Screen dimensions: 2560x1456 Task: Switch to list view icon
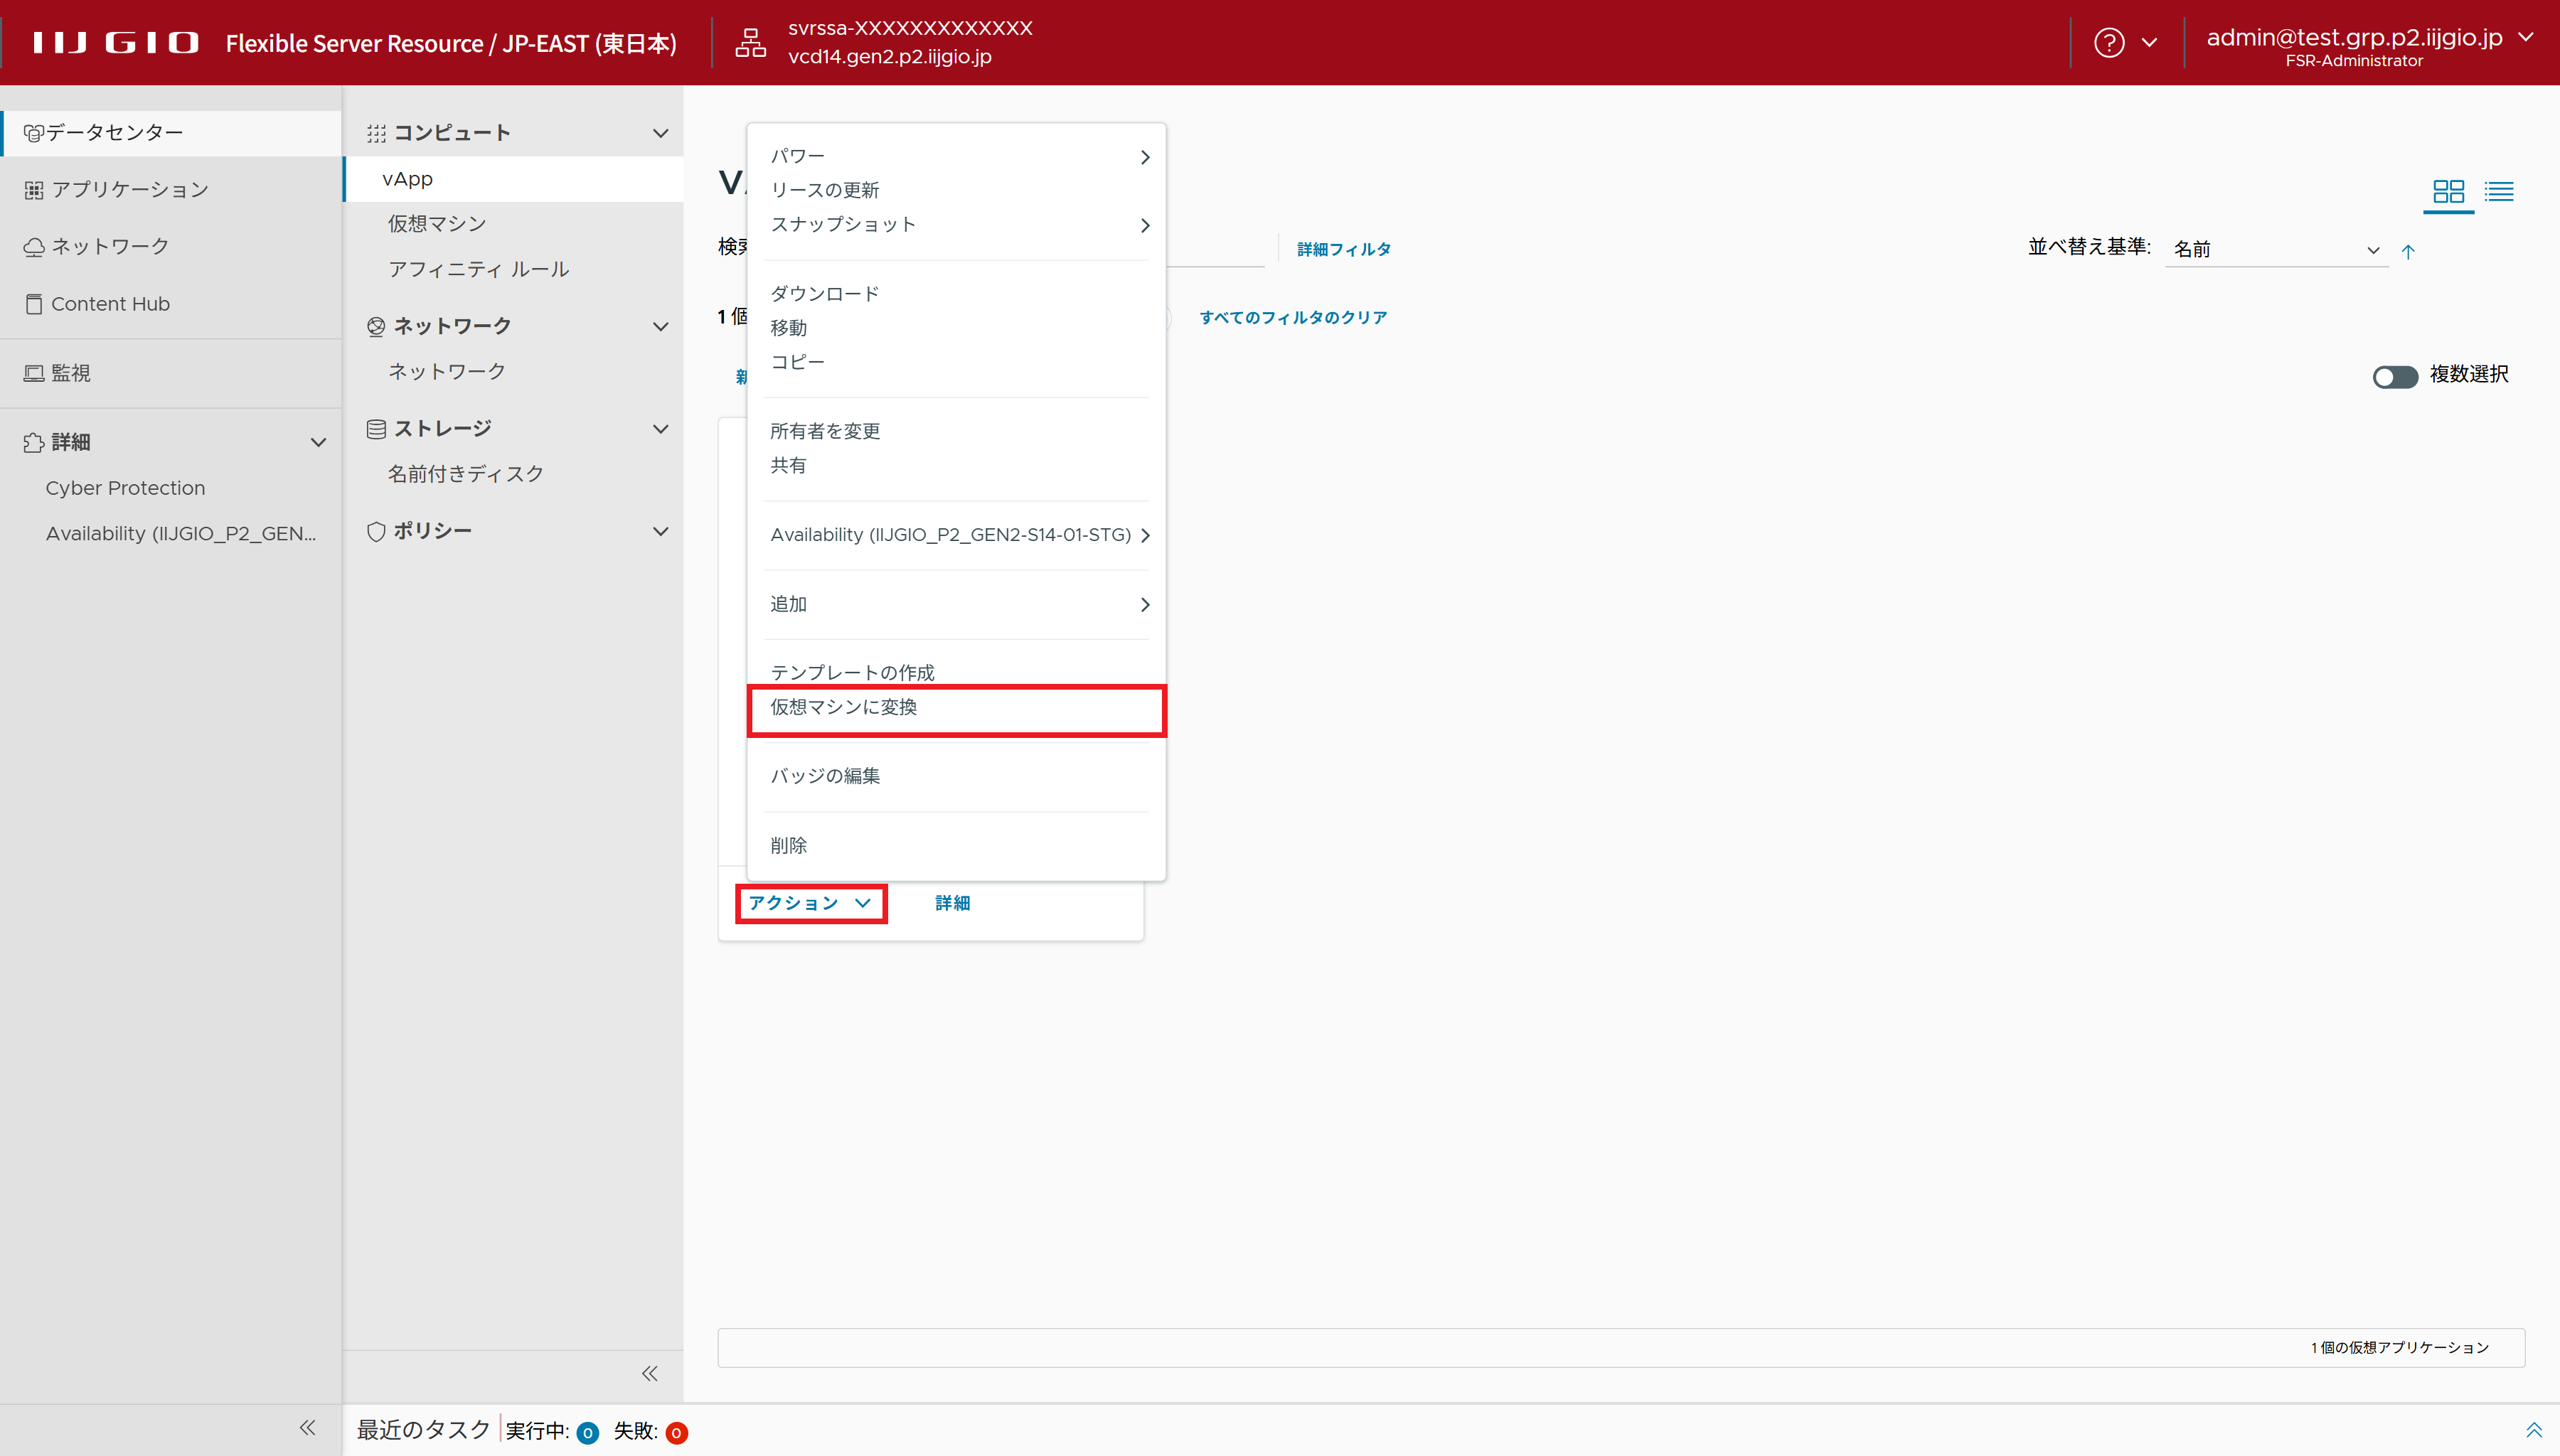click(2498, 191)
